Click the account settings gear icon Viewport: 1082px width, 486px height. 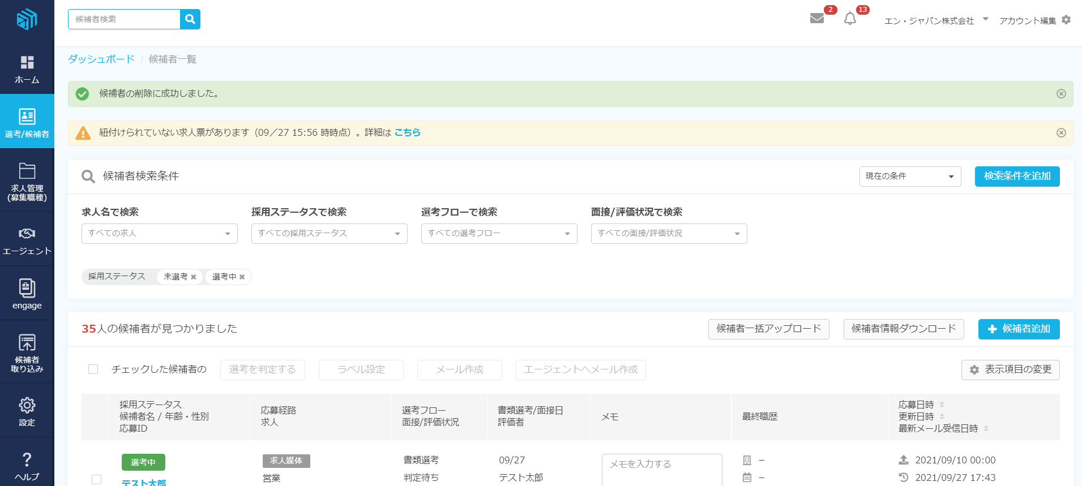(1066, 20)
